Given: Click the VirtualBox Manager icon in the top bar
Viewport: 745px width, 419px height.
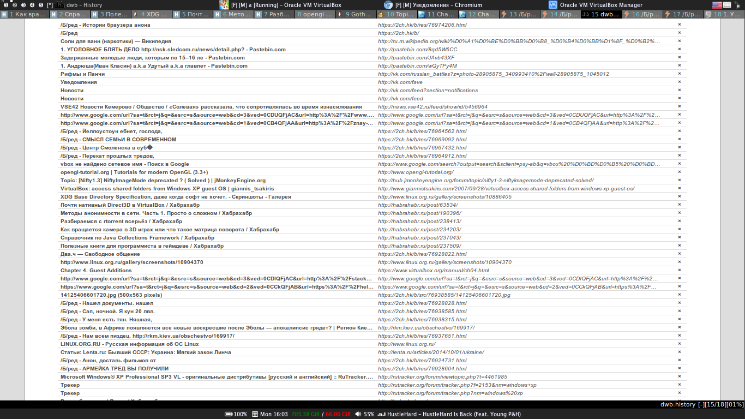Looking at the screenshot, I should coord(553,5).
